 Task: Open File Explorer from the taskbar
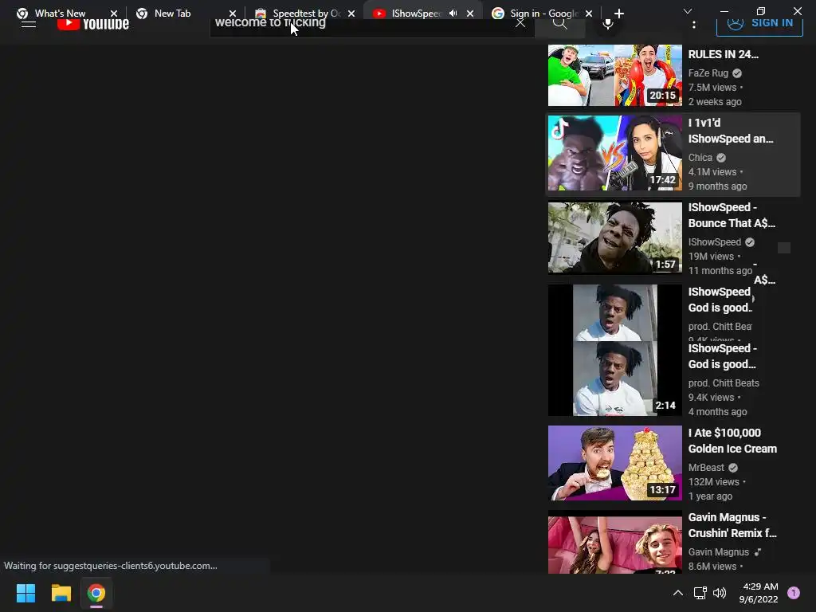tap(61, 593)
